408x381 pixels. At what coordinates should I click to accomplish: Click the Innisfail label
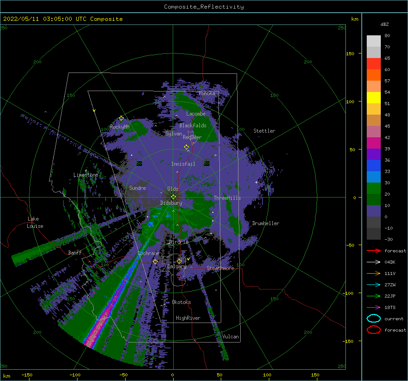point(183,164)
